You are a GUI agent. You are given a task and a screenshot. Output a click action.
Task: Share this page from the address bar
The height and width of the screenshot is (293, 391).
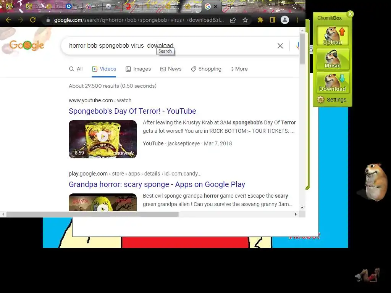tap(233, 20)
